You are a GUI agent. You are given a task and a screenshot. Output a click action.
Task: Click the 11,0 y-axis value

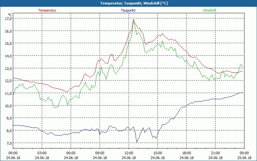click(8, 93)
